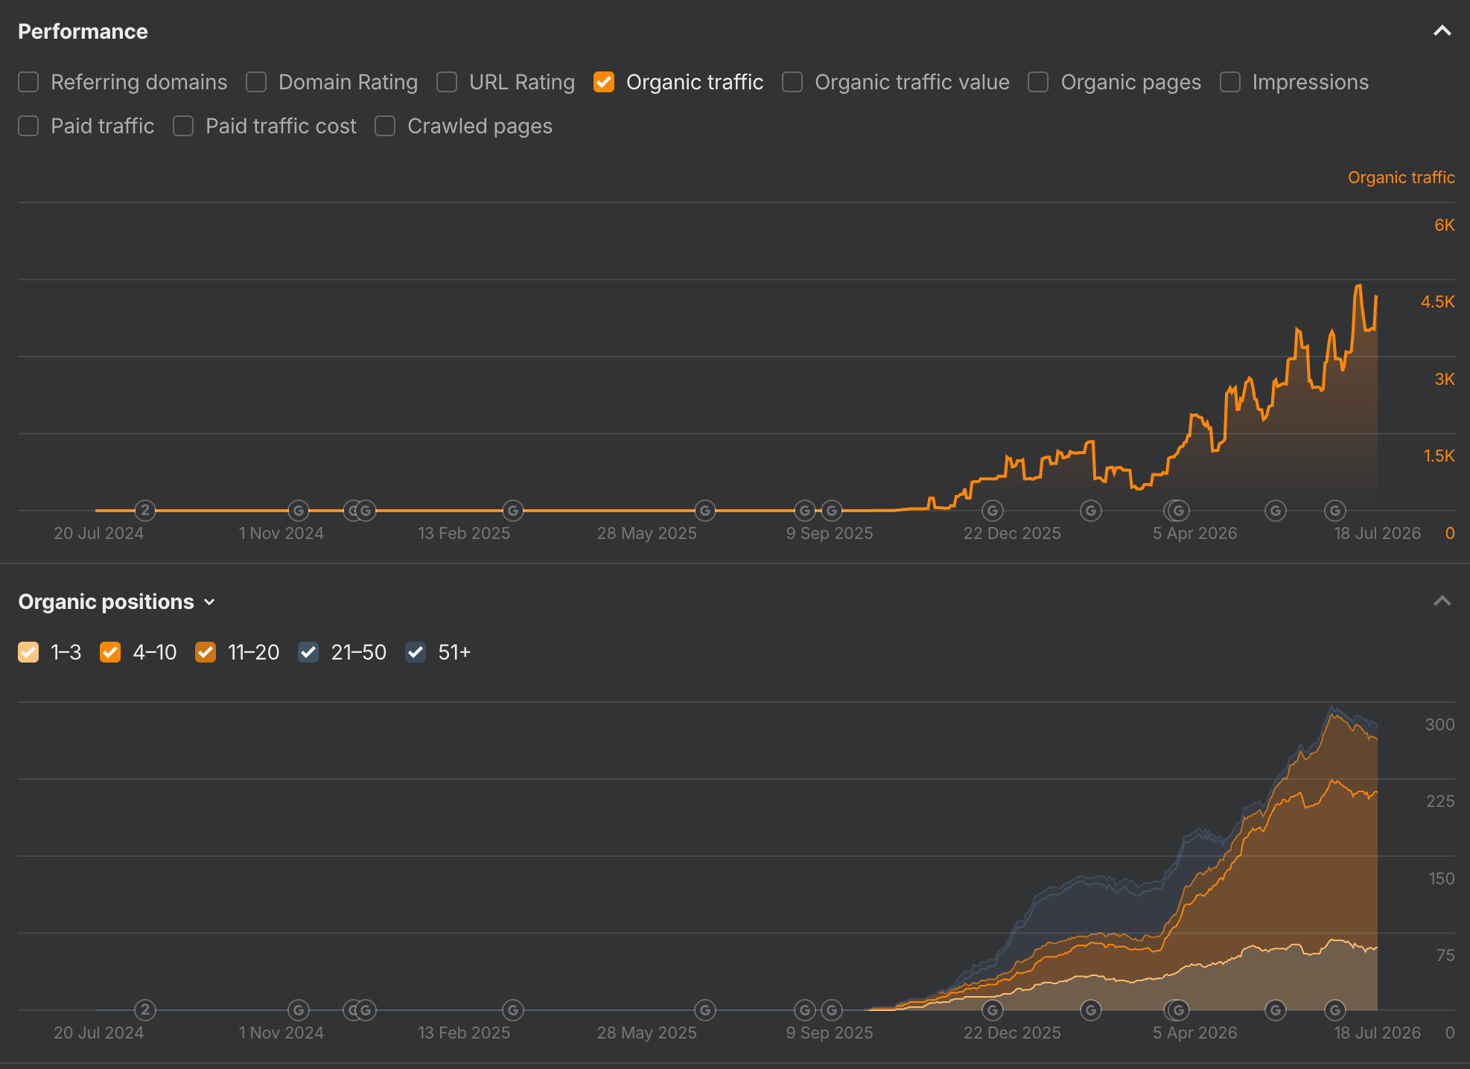Enable the Organic pages checkbox

pos(1038,82)
